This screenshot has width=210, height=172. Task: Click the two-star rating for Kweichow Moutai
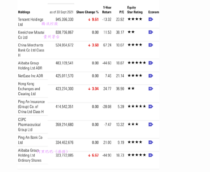(x=131, y=32)
